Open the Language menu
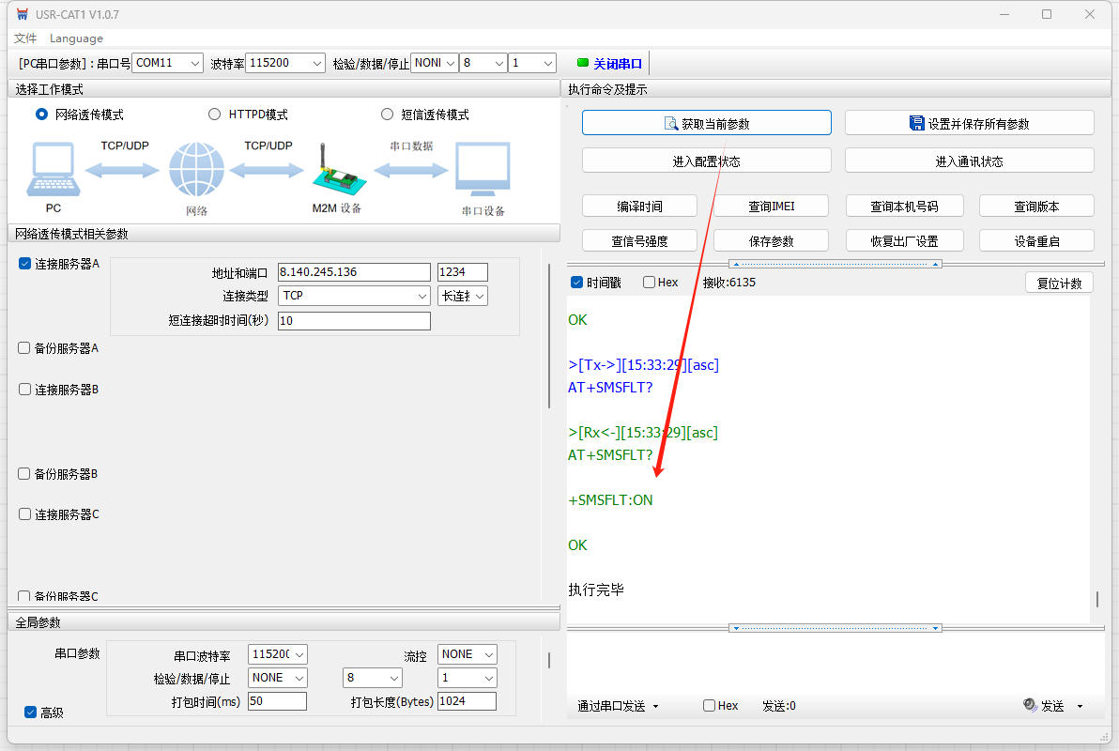Image resolution: width=1119 pixels, height=751 pixels. 76,38
